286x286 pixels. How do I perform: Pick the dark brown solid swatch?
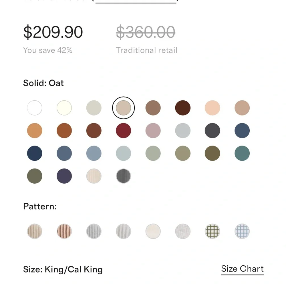[183, 108]
